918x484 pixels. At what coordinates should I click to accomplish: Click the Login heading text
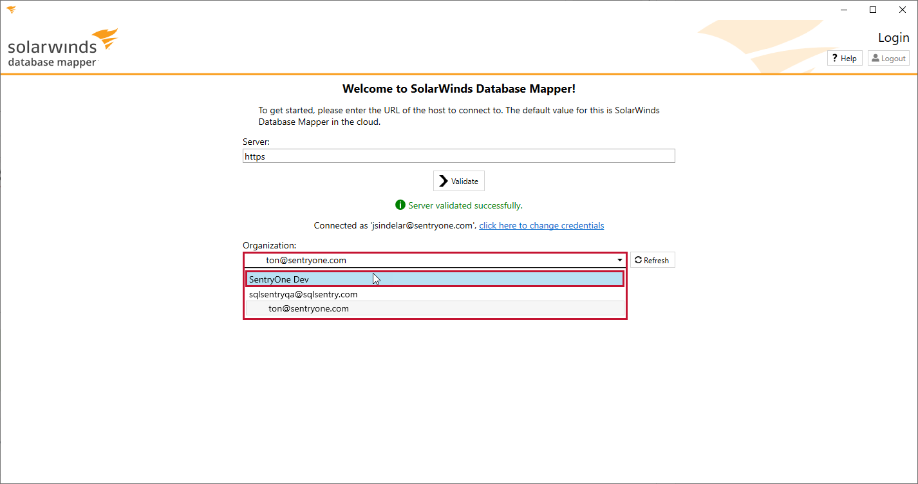(894, 37)
